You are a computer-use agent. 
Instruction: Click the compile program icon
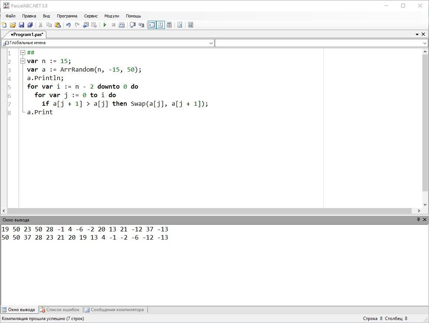[122, 25]
